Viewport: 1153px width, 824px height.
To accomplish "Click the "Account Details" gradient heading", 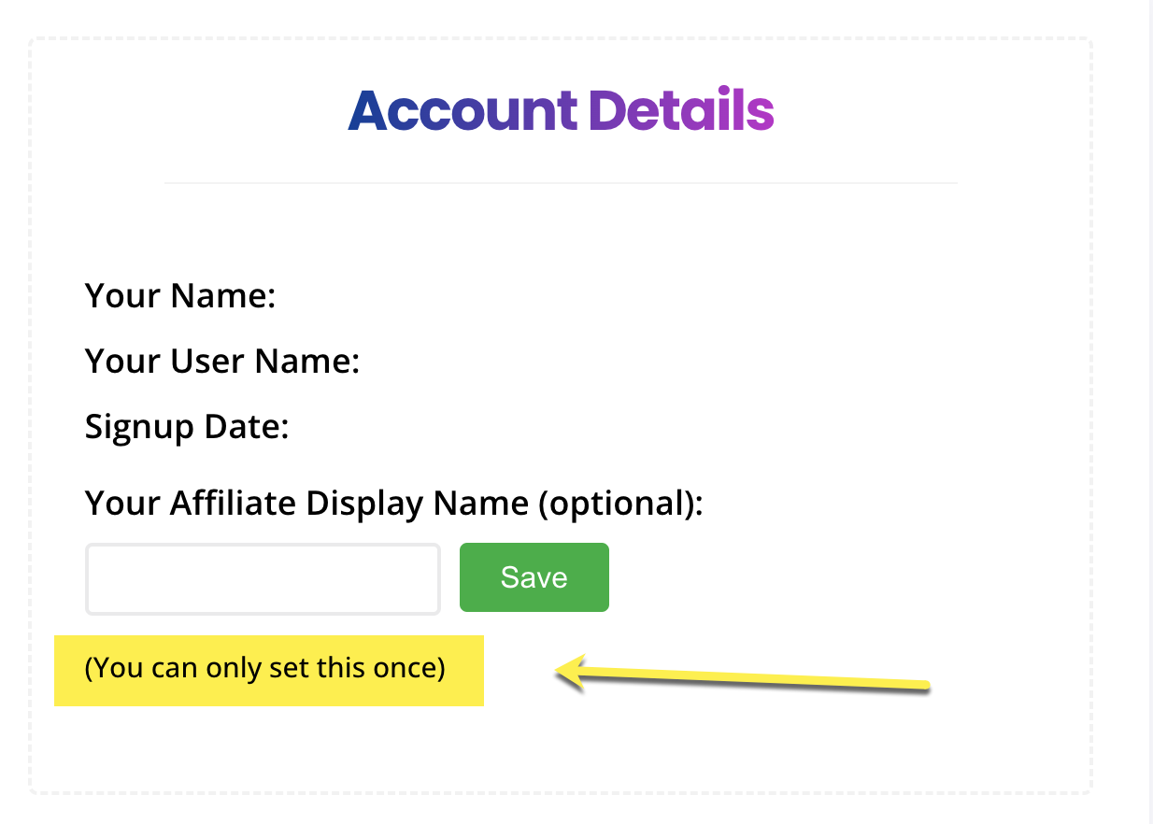I will pyautogui.click(x=561, y=111).
